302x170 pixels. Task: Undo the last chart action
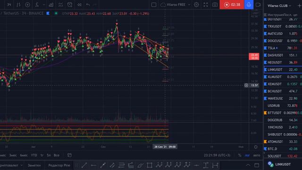click(88, 5)
